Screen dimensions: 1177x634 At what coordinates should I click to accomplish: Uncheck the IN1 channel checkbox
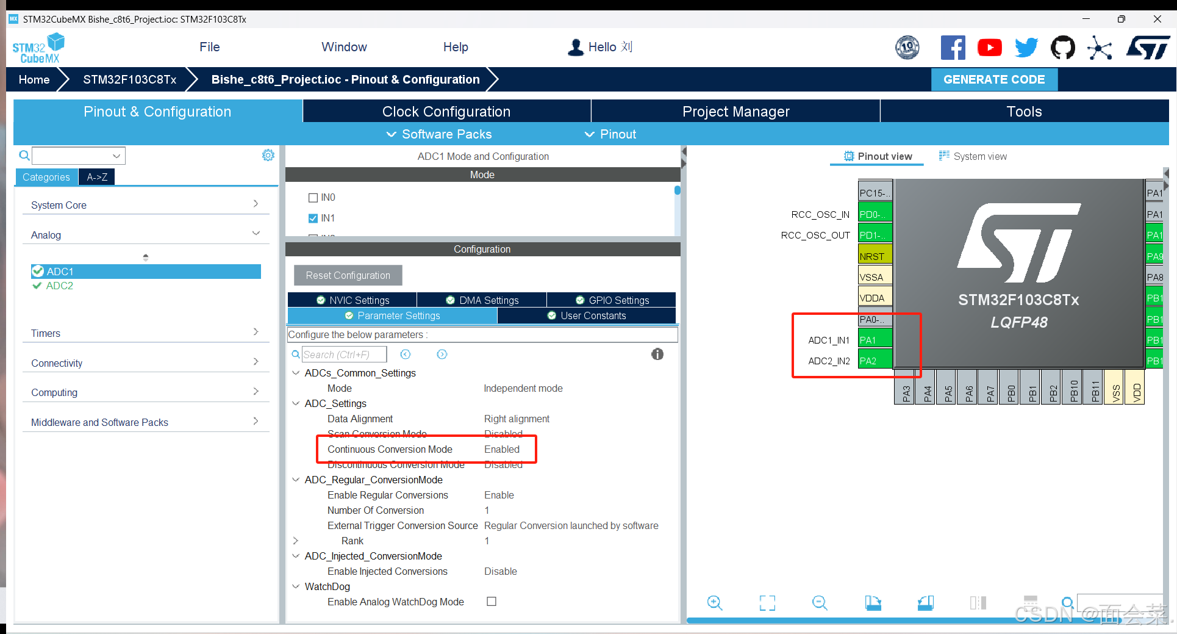coord(313,218)
